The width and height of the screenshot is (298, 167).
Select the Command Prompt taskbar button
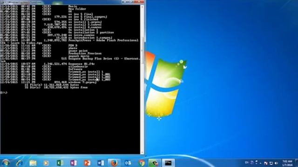(x=168, y=163)
